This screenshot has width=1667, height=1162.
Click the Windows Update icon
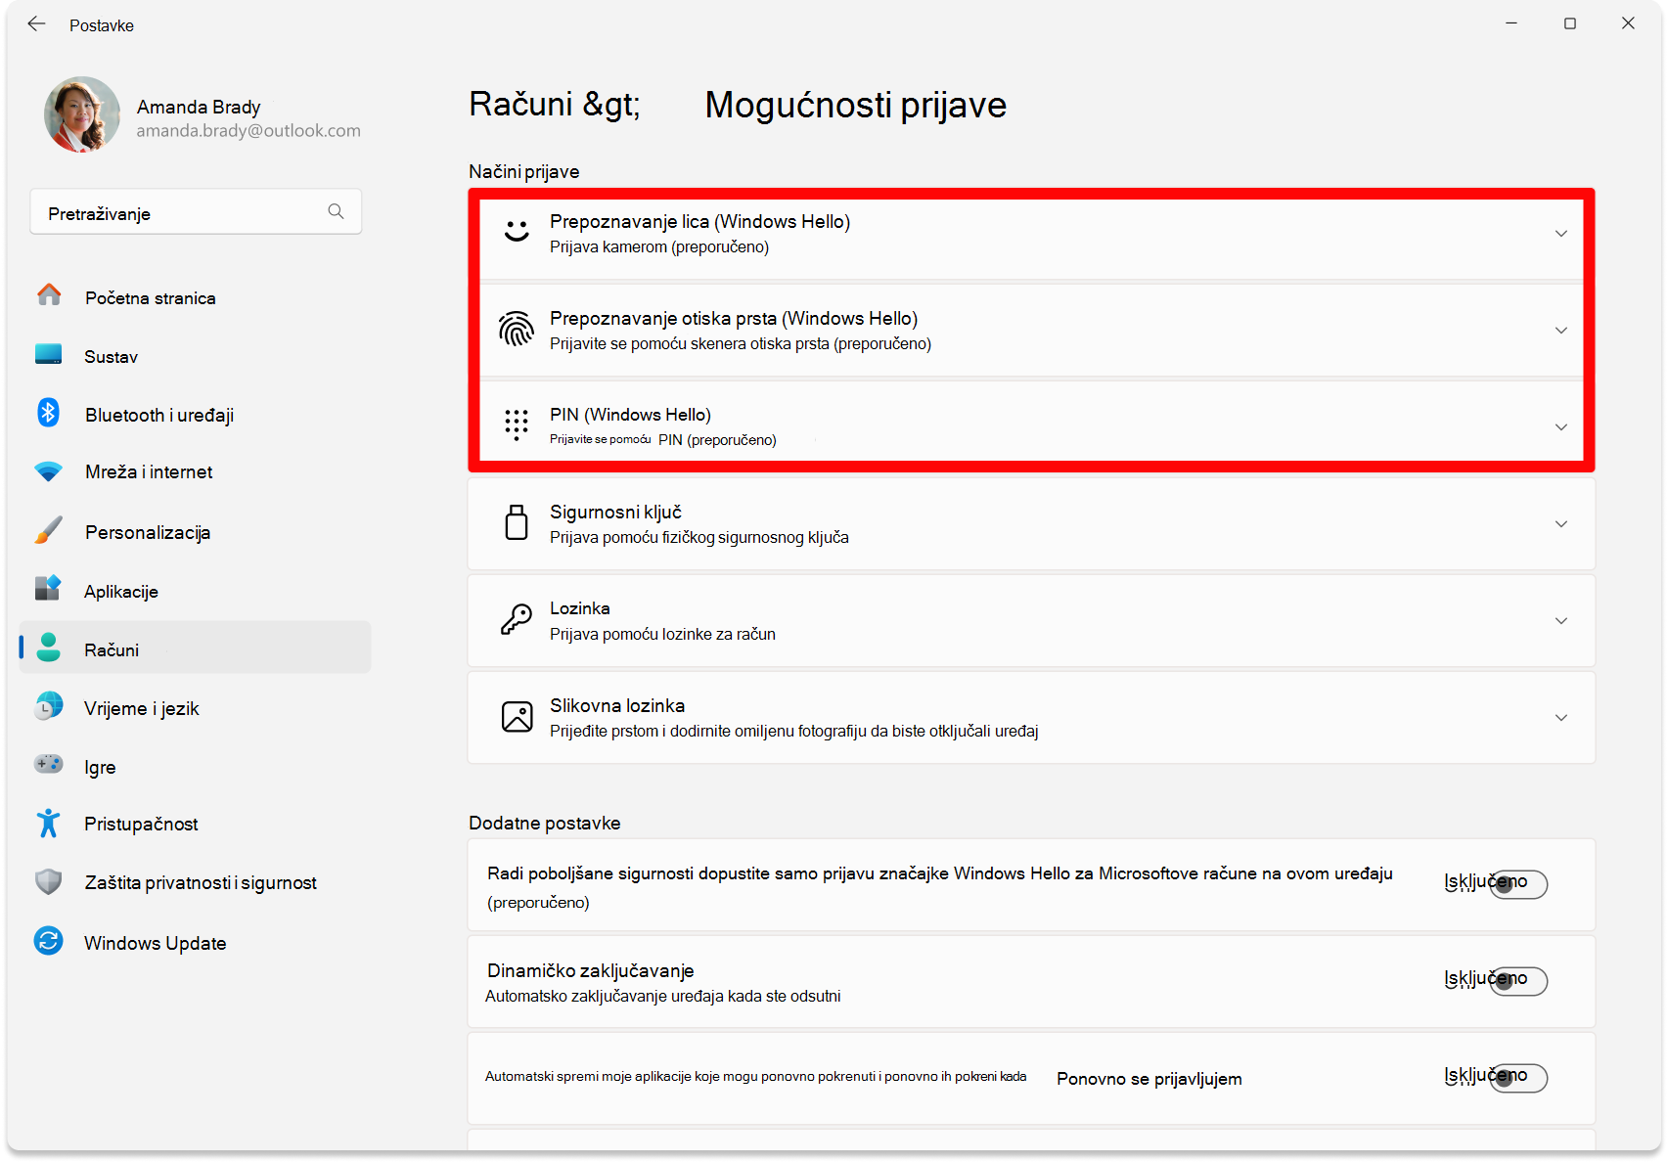coord(49,941)
